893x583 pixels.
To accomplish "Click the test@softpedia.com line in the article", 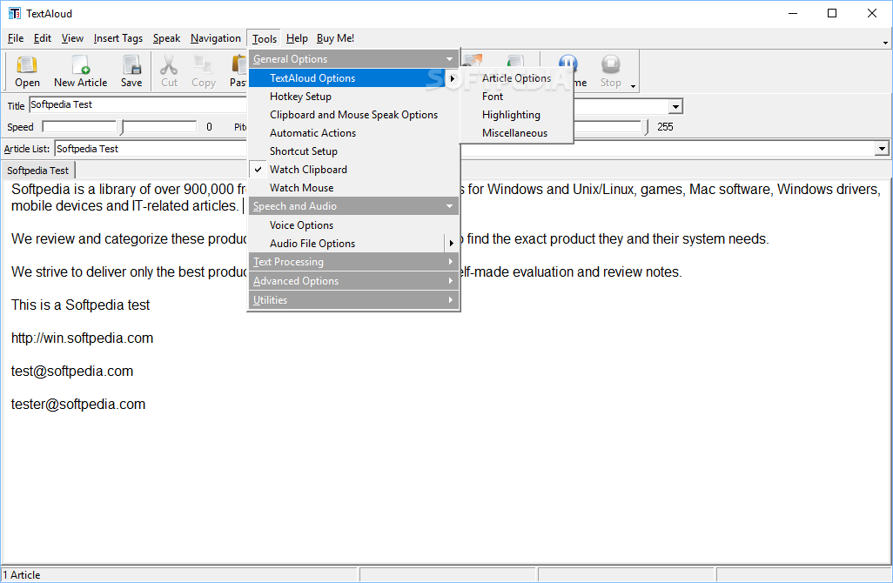I will [72, 372].
